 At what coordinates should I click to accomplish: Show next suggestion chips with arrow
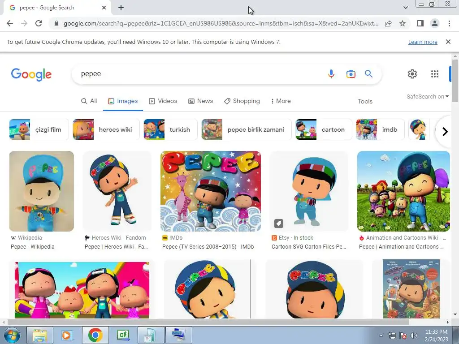pyautogui.click(x=445, y=132)
